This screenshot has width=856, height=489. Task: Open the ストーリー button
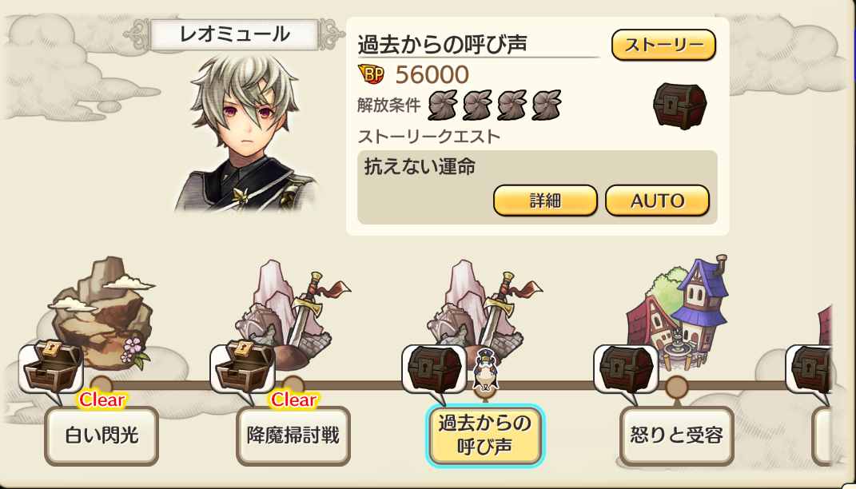pos(663,45)
